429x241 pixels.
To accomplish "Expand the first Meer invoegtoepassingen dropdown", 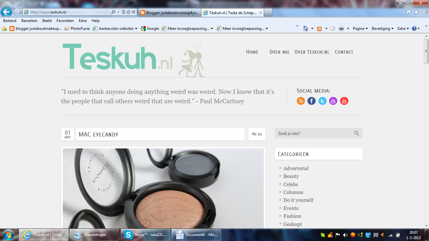I will click(x=212, y=29).
